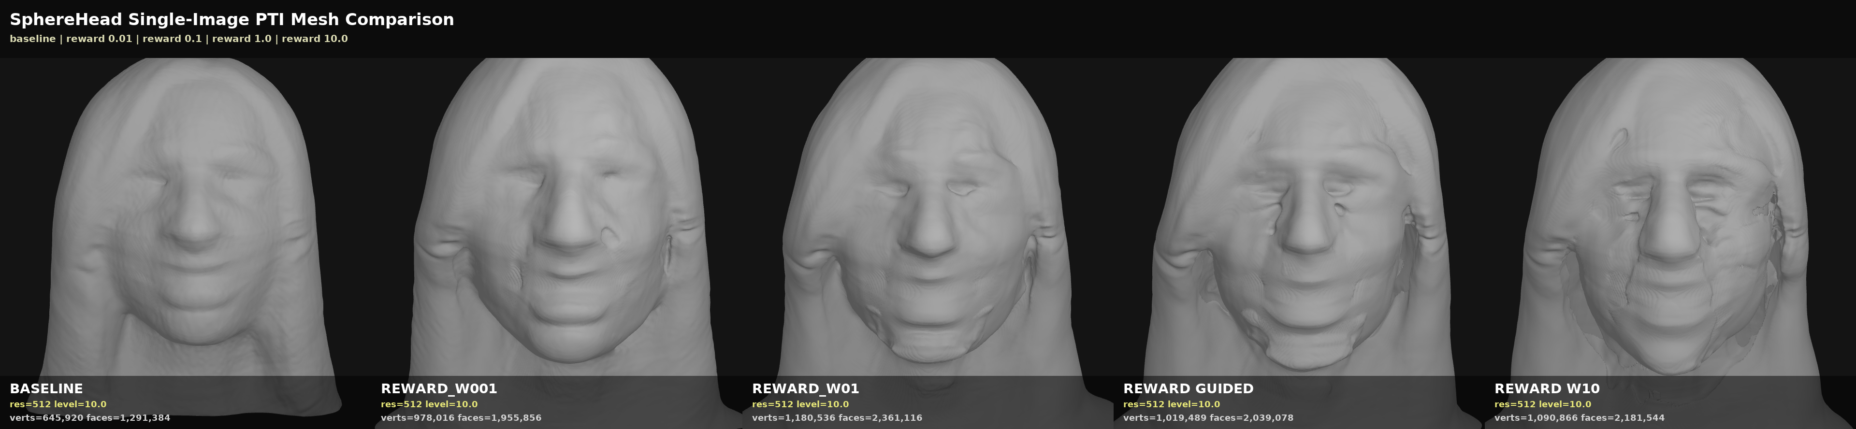Click the REWARD_W001 mesh render
The width and height of the screenshot is (1856, 429).
click(x=556, y=243)
